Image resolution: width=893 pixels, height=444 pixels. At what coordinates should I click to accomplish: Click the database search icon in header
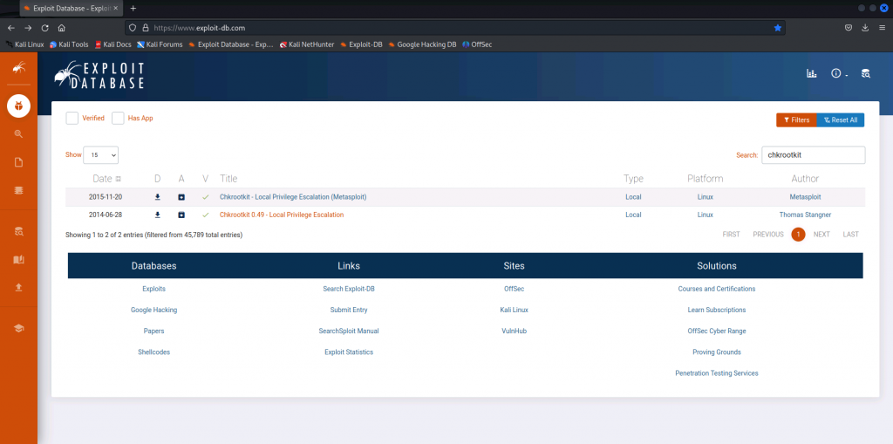click(866, 73)
